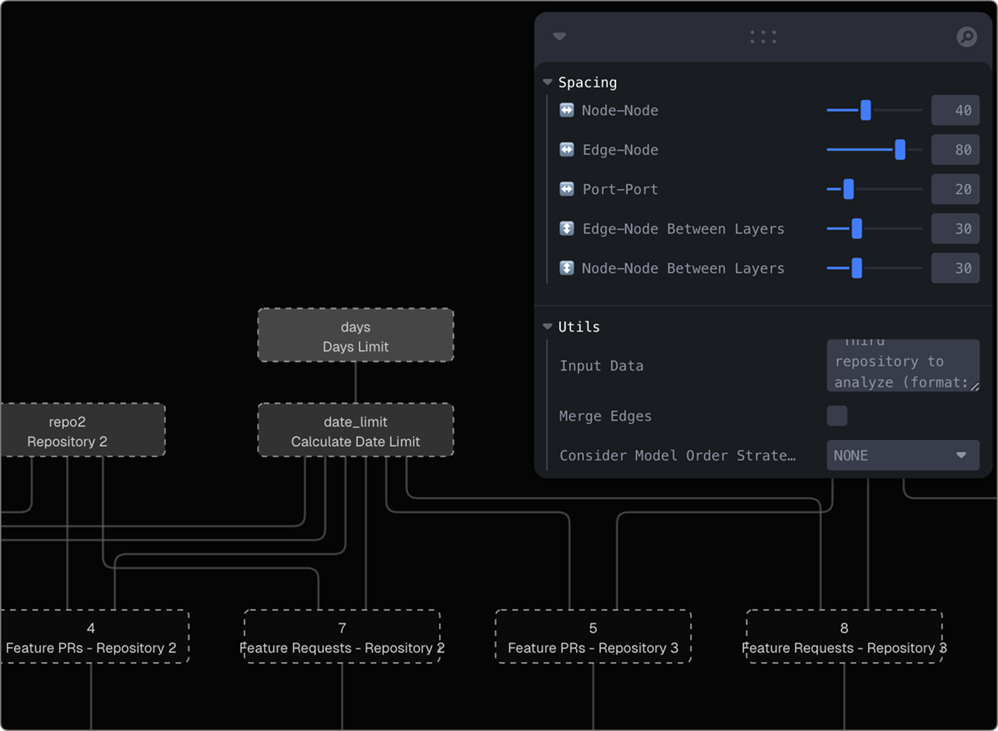Select node 7 Feature Requests - Repository 2
The image size is (998, 731).
tap(342, 637)
